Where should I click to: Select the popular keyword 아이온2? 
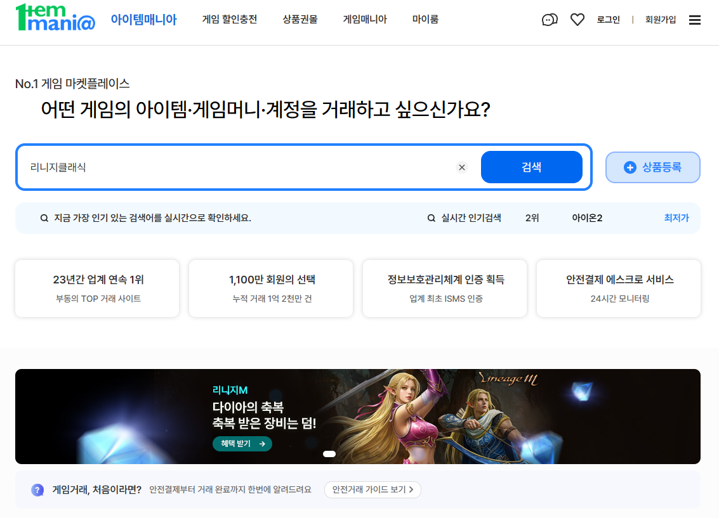587,218
